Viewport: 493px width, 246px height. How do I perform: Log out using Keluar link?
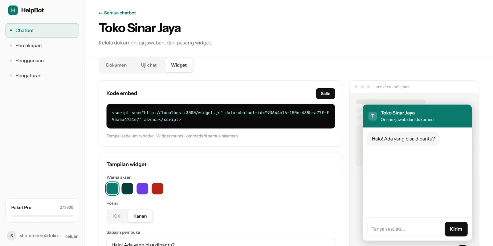coord(71,236)
